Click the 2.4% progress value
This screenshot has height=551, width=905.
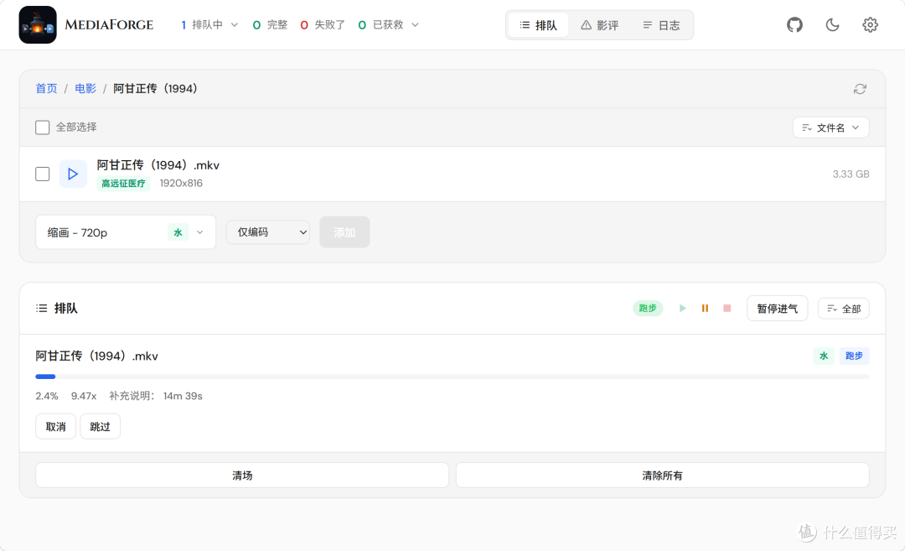(47, 396)
